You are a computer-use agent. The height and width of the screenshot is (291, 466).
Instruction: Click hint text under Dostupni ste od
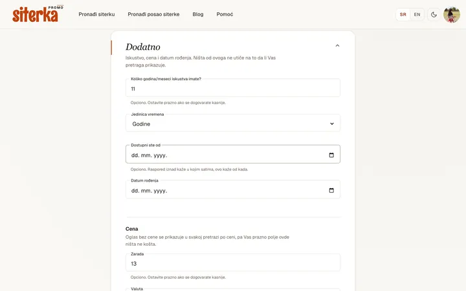pos(189,169)
